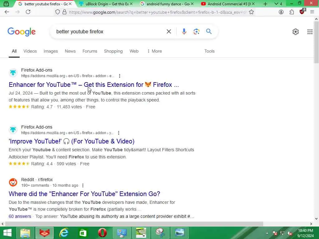Screen dimensions: 319x239
Task: Click the muted volume tray icon
Action: (x=290, y=233)
